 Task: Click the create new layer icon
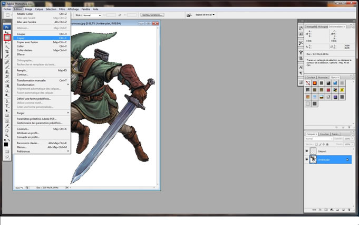click(343, 210)
